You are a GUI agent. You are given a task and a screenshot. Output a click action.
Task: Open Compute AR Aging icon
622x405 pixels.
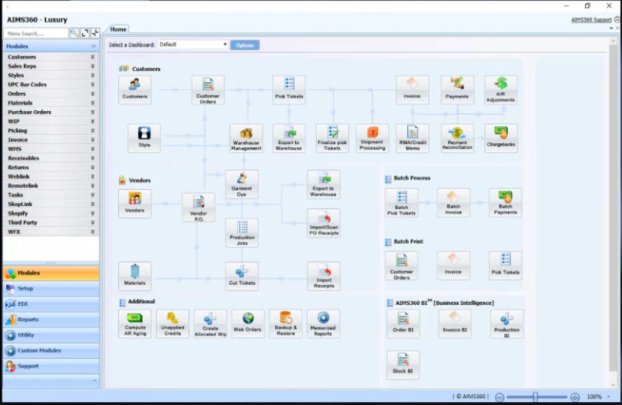click(x=135, y=323)
